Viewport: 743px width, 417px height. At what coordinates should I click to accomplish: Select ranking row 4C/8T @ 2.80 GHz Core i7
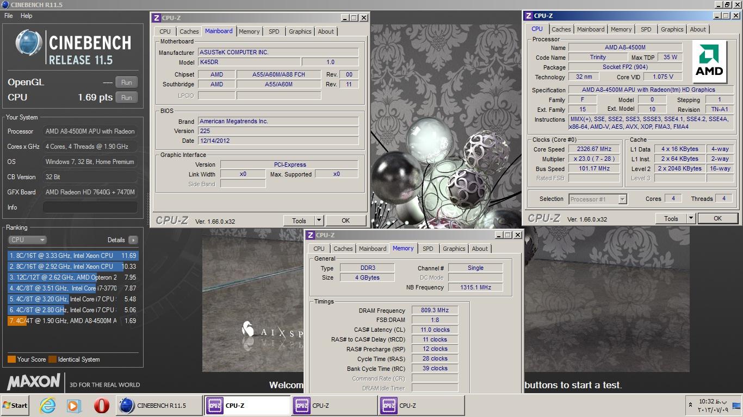click(x=73, y=310)
